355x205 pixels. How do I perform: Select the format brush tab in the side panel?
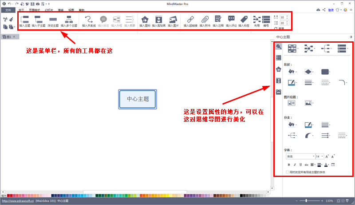click(x=279, y=47)
